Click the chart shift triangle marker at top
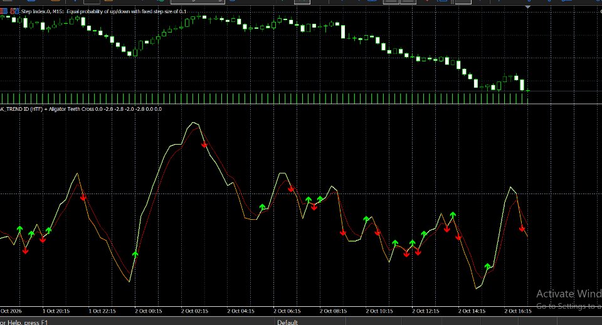The image size is (602, 325). click(527, 7)
